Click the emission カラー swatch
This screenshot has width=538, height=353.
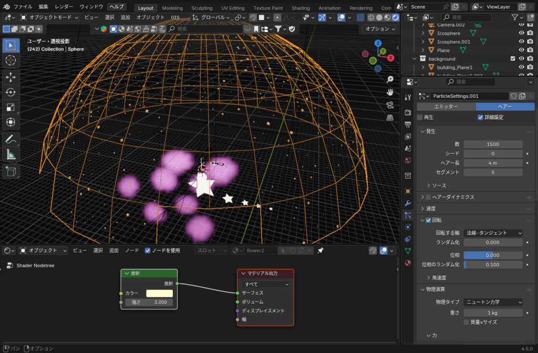point(159,293)
